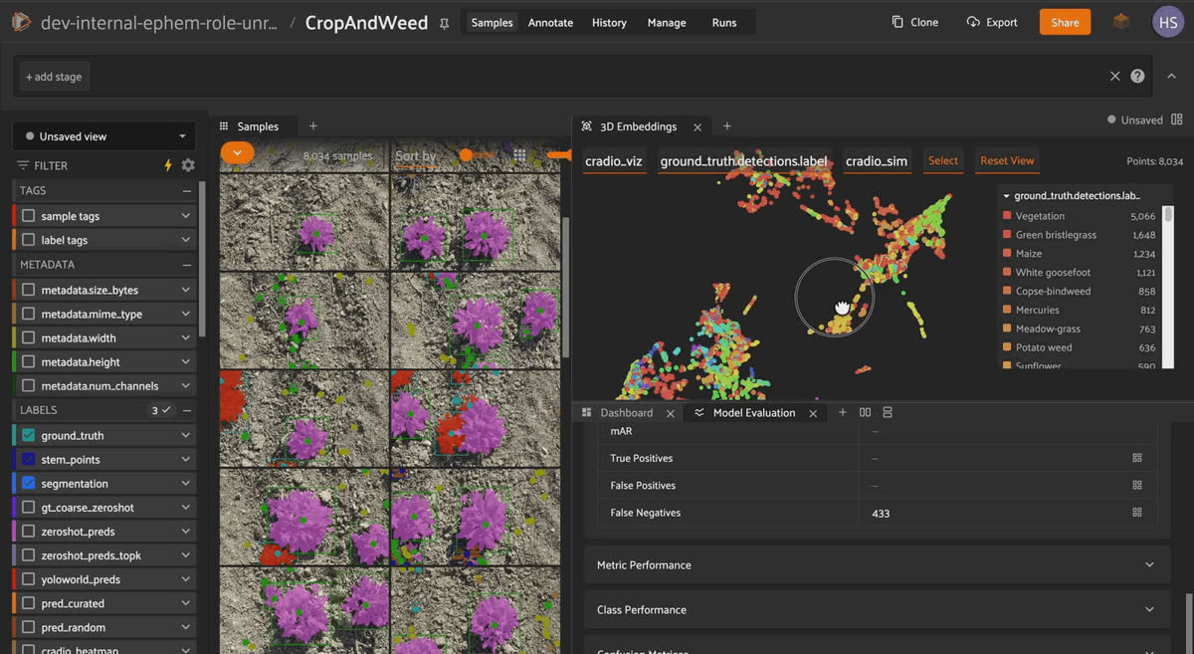Viewport: 1194px width, 654px height.
Task: Add a new panel next to Samples
Action: click(x=312, y=126)
